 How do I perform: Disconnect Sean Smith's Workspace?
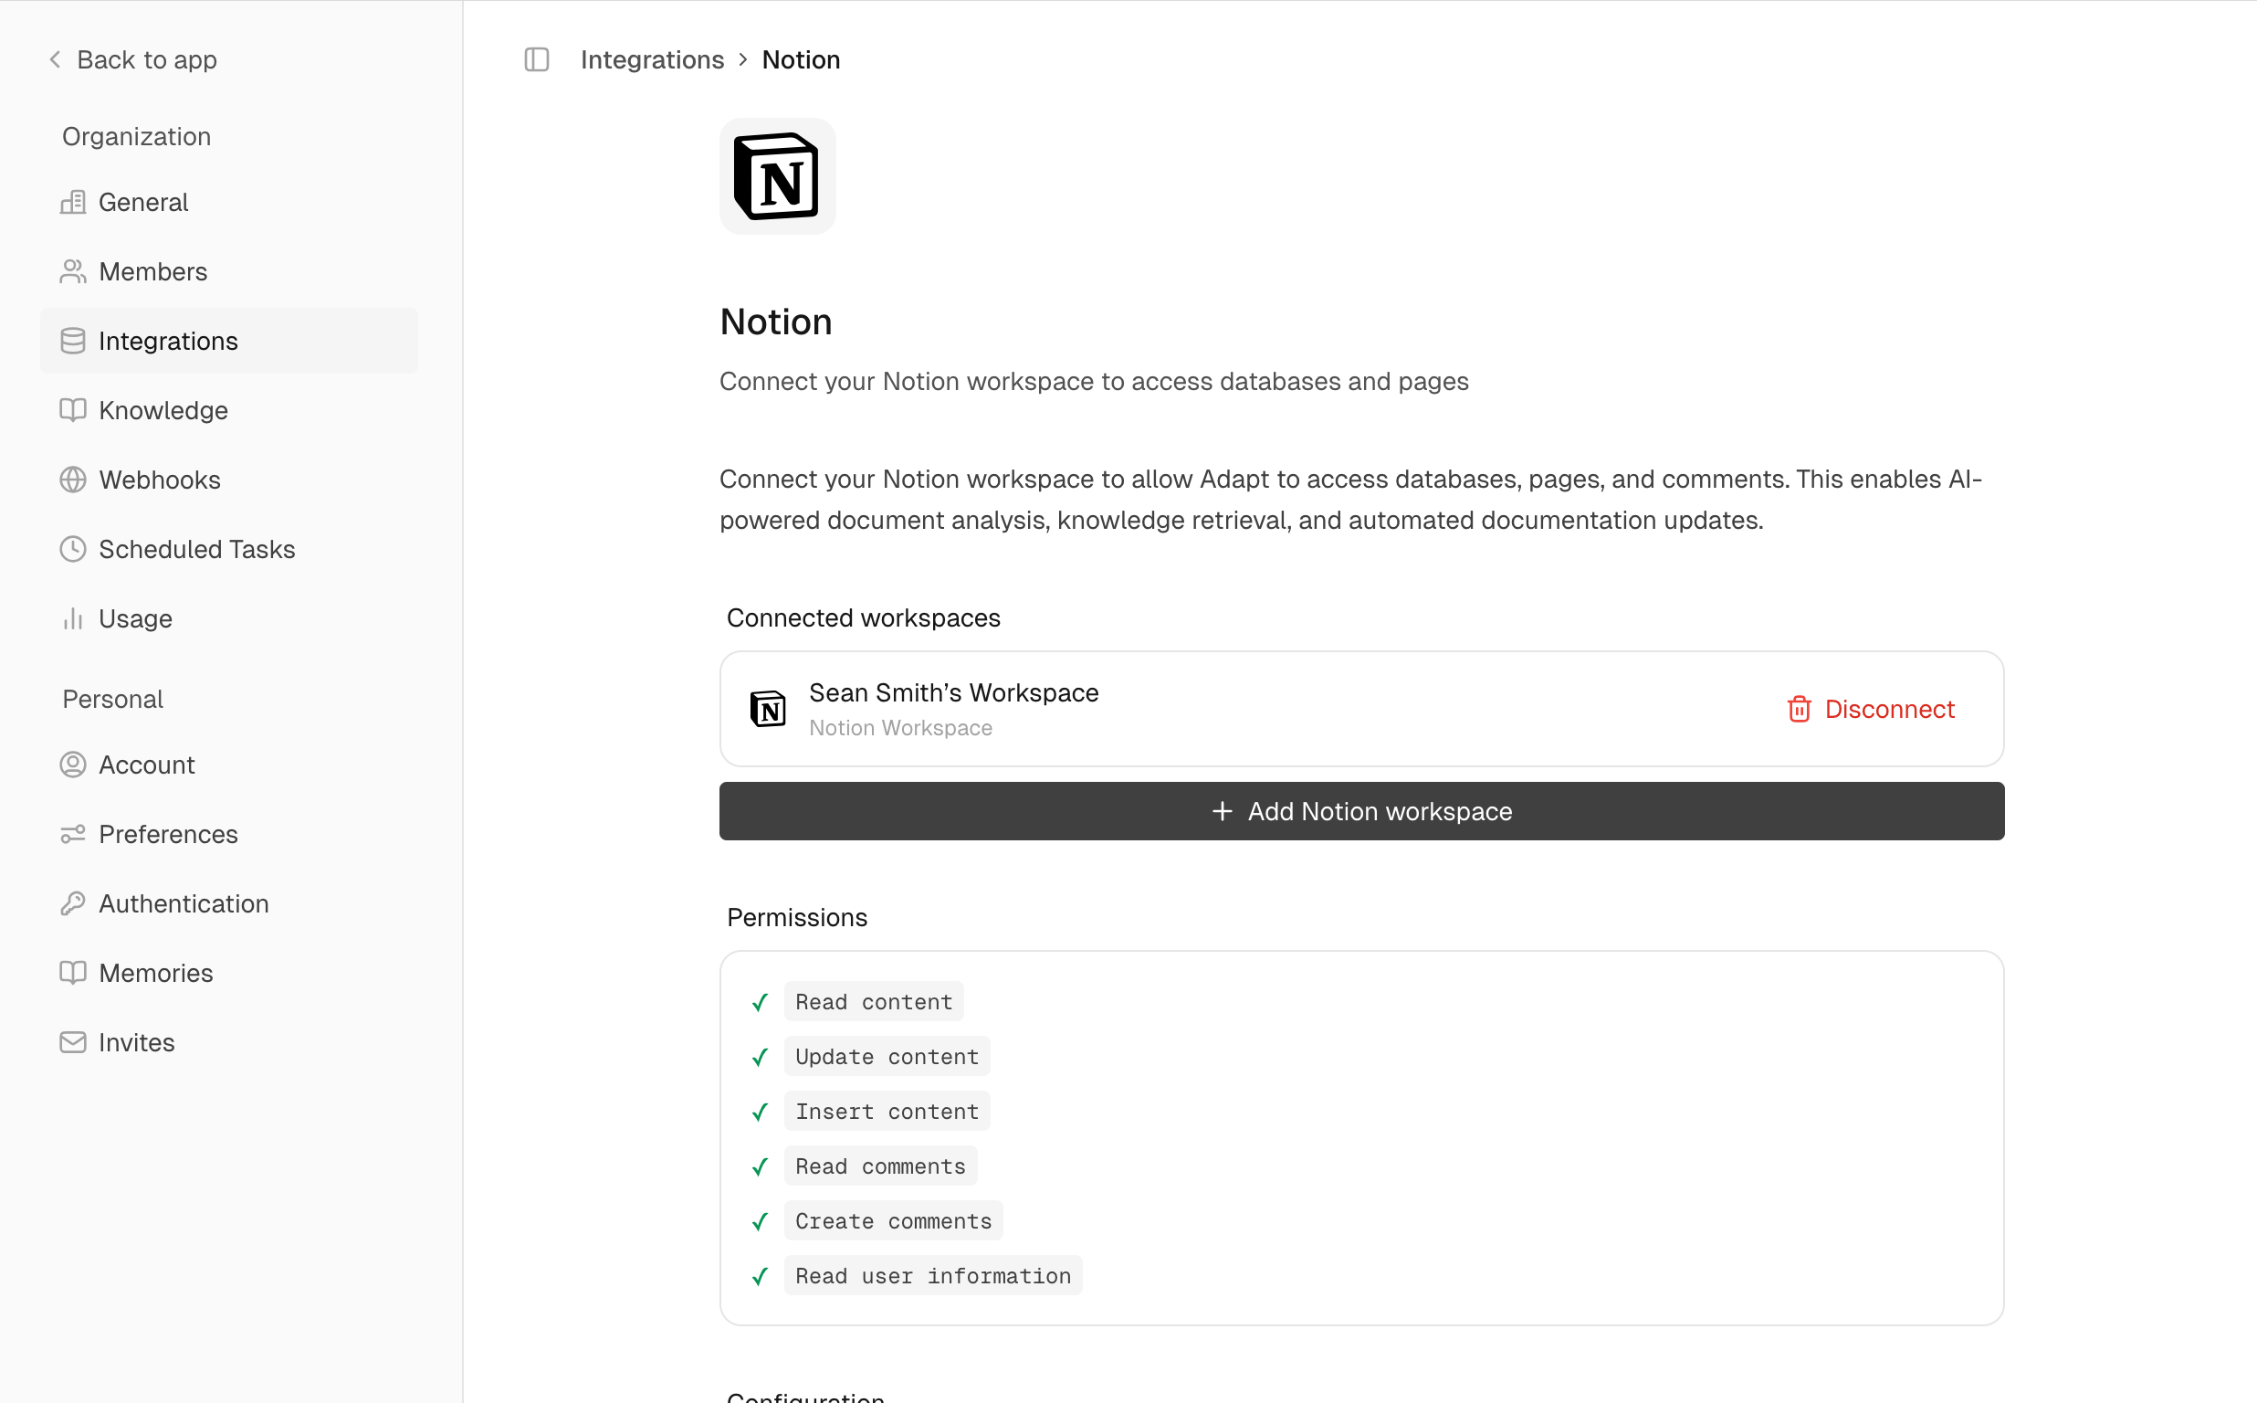coord(1872,710)
